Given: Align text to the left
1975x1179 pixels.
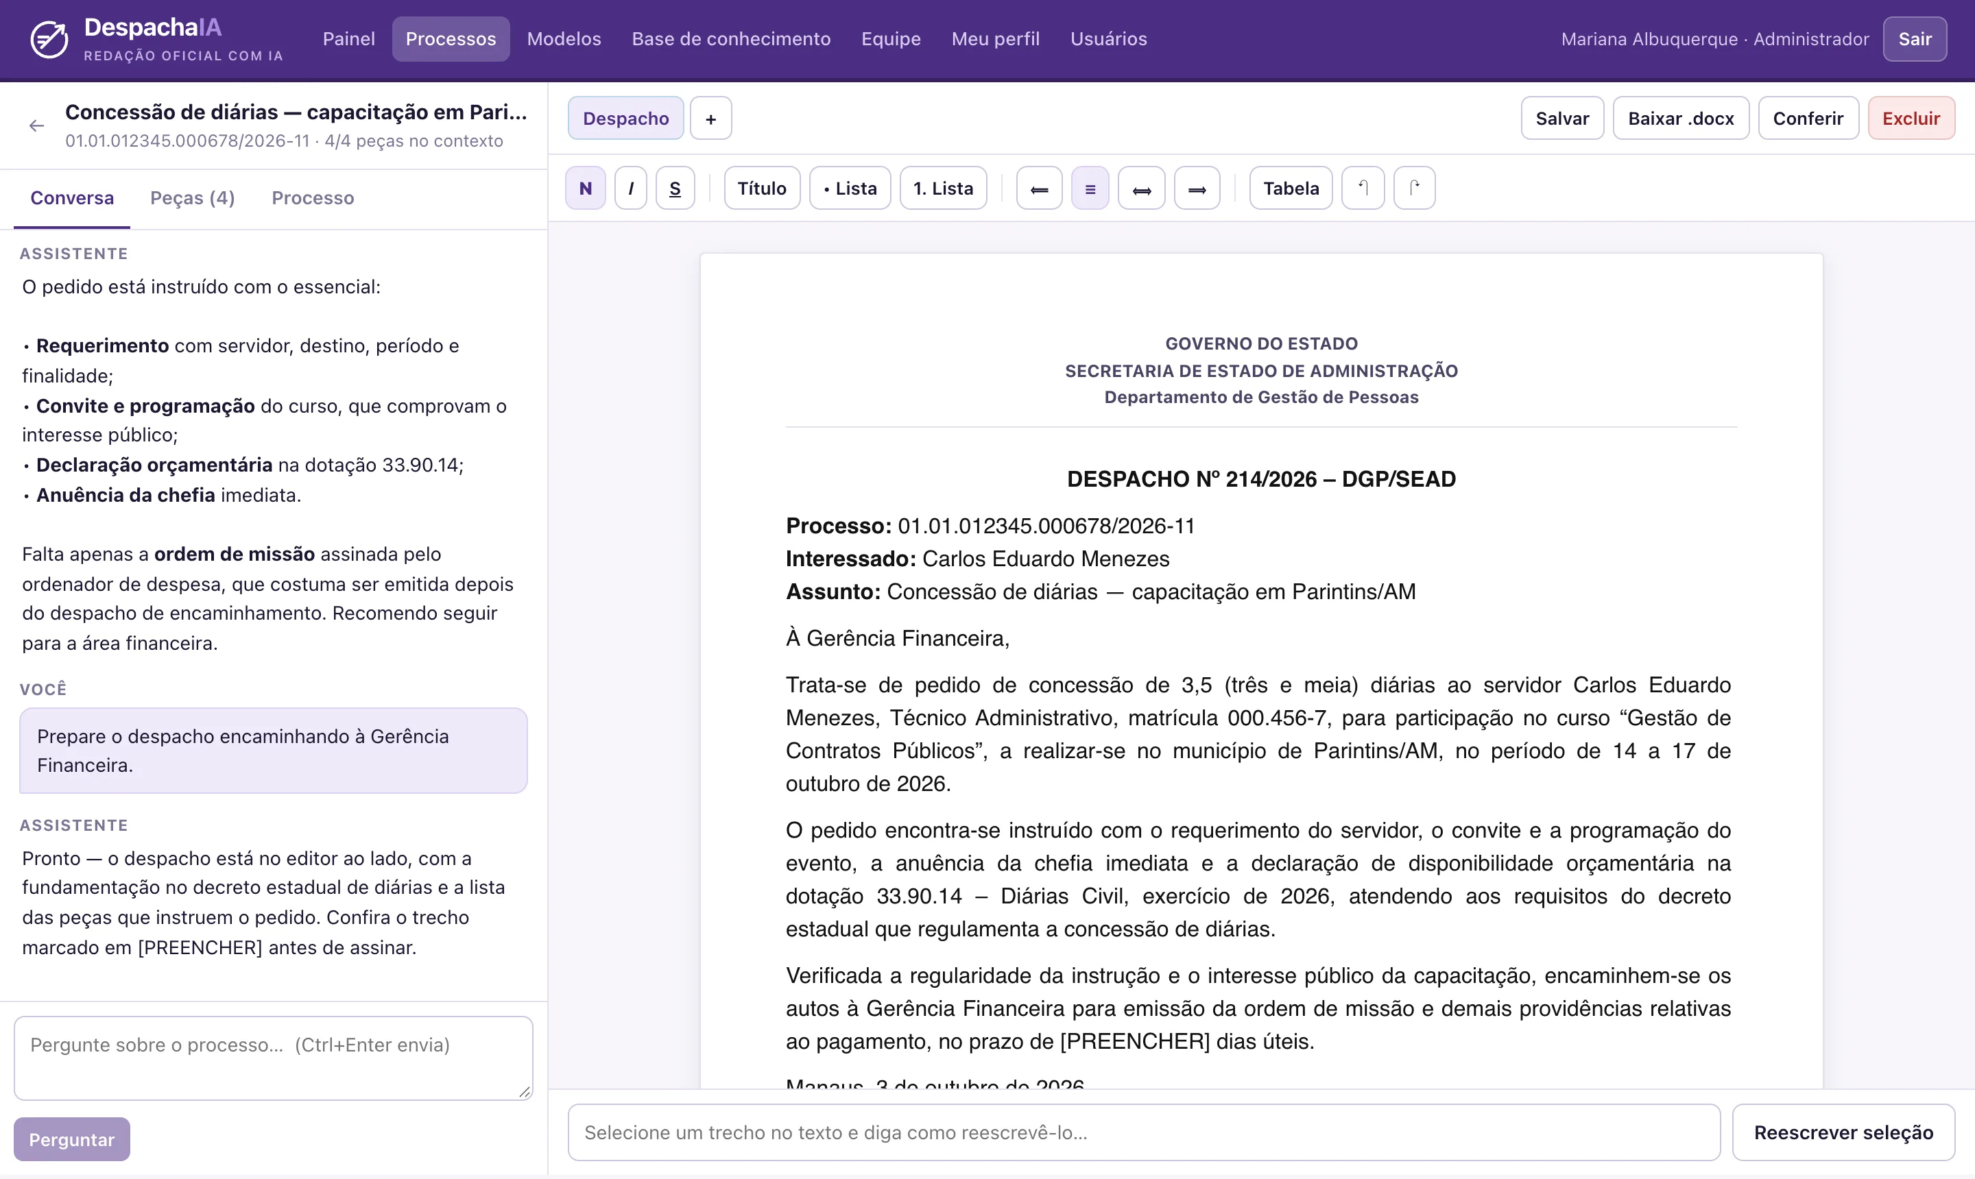Looking at the screenshot, I should tap(1039, 189).
